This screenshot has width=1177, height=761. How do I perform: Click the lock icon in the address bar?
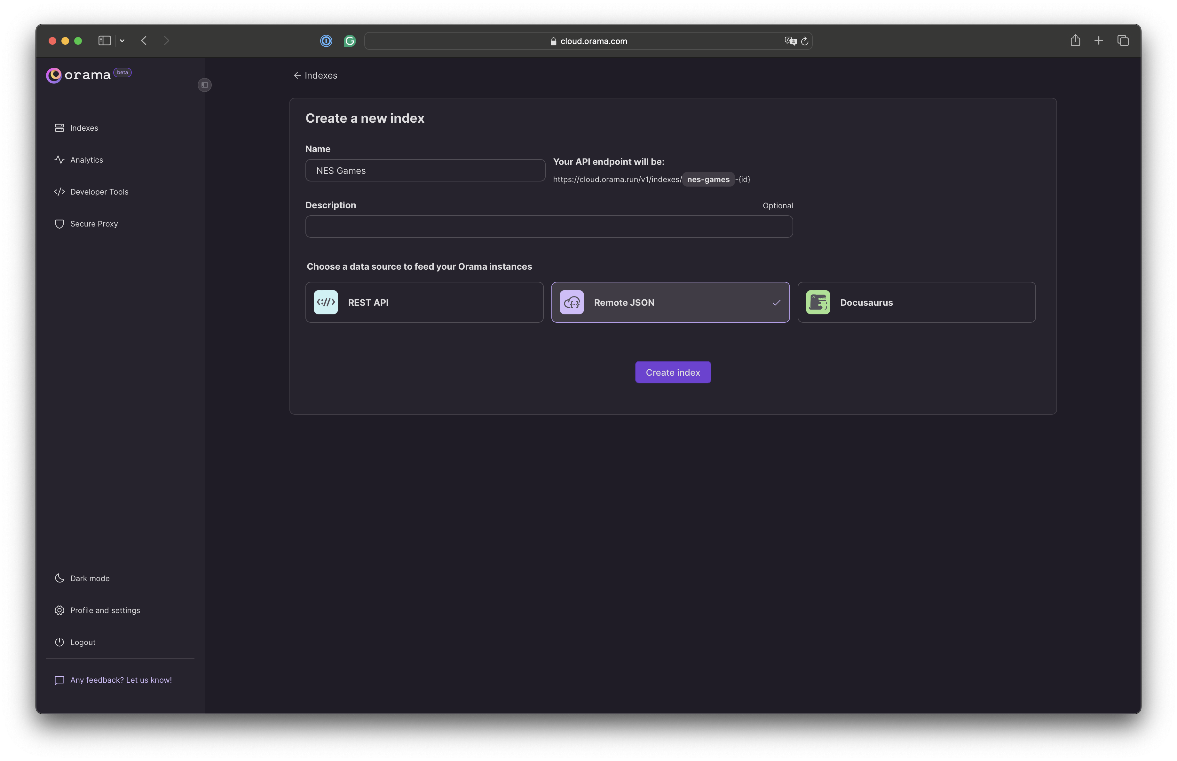(553, 42)
